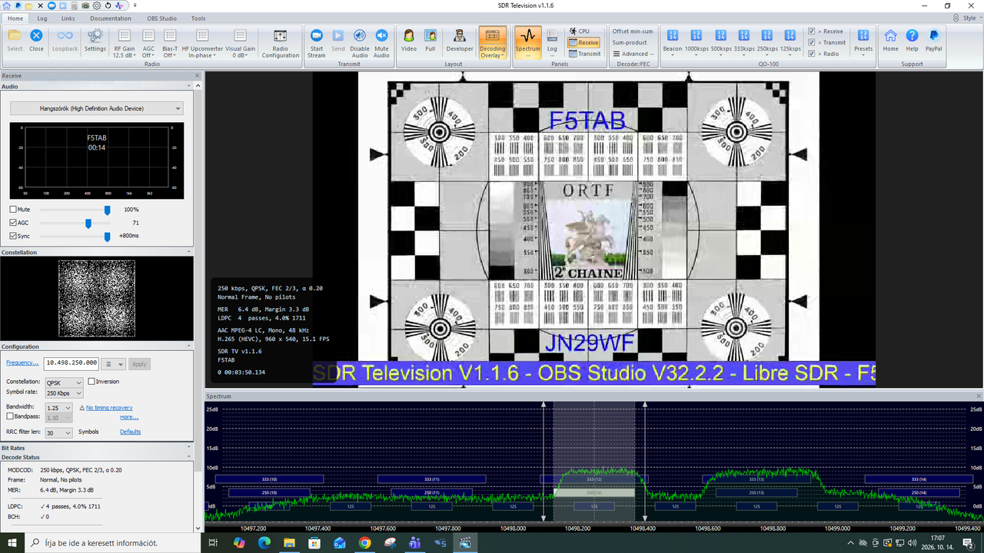Open radio Settings gear
This screenshot has width=984, height=553.
95,40
